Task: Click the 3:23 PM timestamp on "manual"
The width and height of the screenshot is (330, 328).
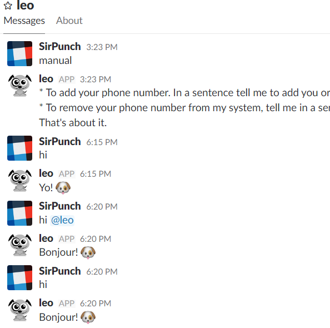Action: click(x=102, y=47)
